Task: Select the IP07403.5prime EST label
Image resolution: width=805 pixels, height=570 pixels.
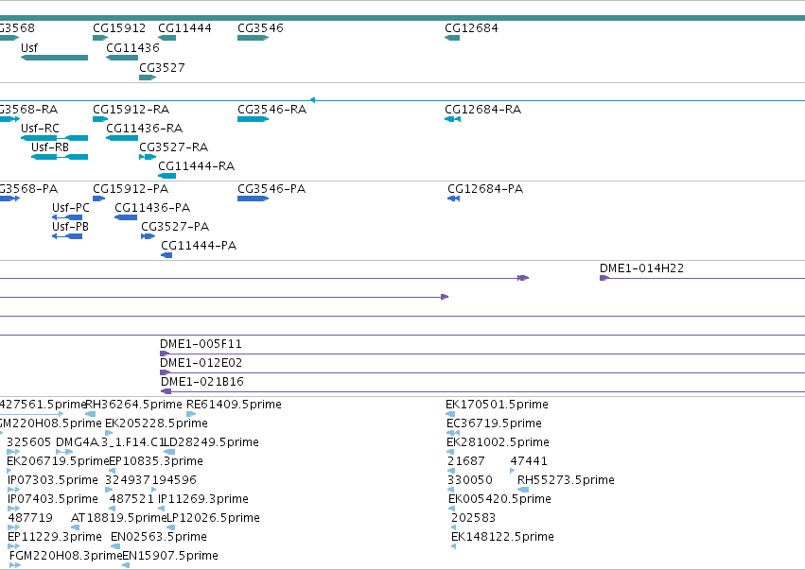Action: click(53, 499)
